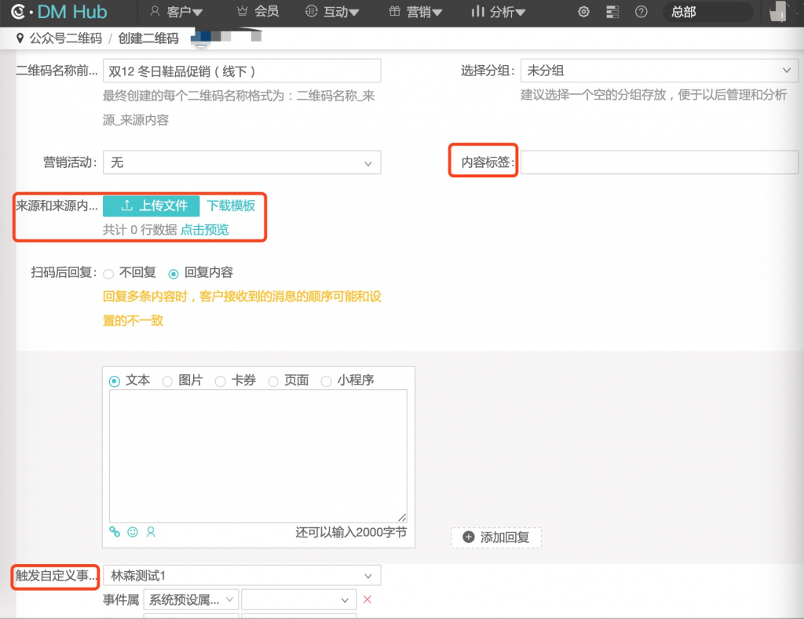Insert link using the link icon below textbox
Screen dimensions: 804x619
click(115, 532)
